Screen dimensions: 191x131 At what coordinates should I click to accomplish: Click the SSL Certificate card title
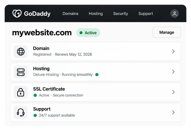[49, 89]
